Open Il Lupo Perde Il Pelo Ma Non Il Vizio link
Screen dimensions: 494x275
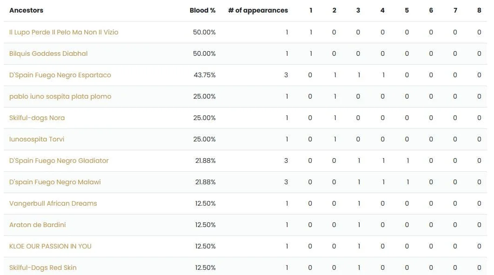[64, 32]
